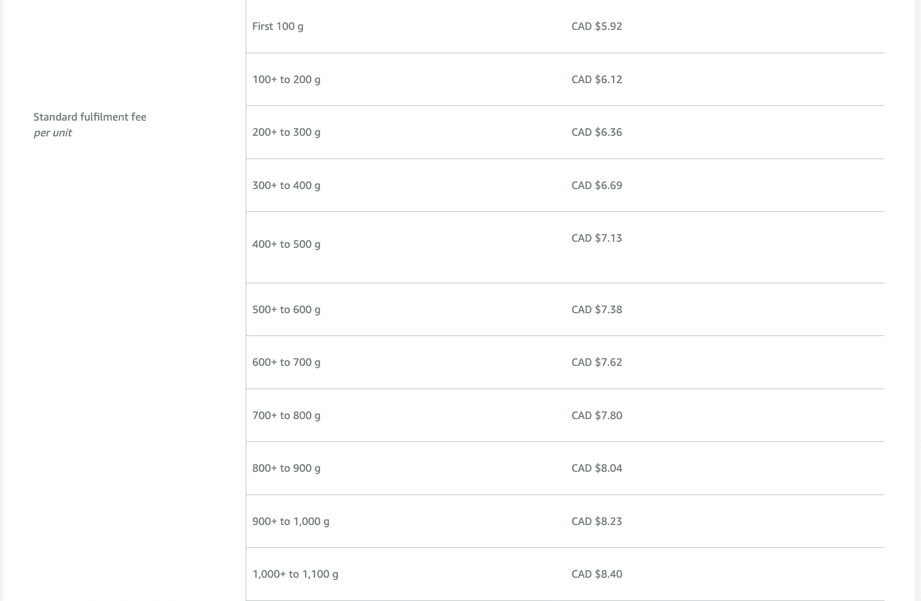Select the CAD $8.40 fee amount
Screen dimensions: 921x601
click(x=596, y=574)
